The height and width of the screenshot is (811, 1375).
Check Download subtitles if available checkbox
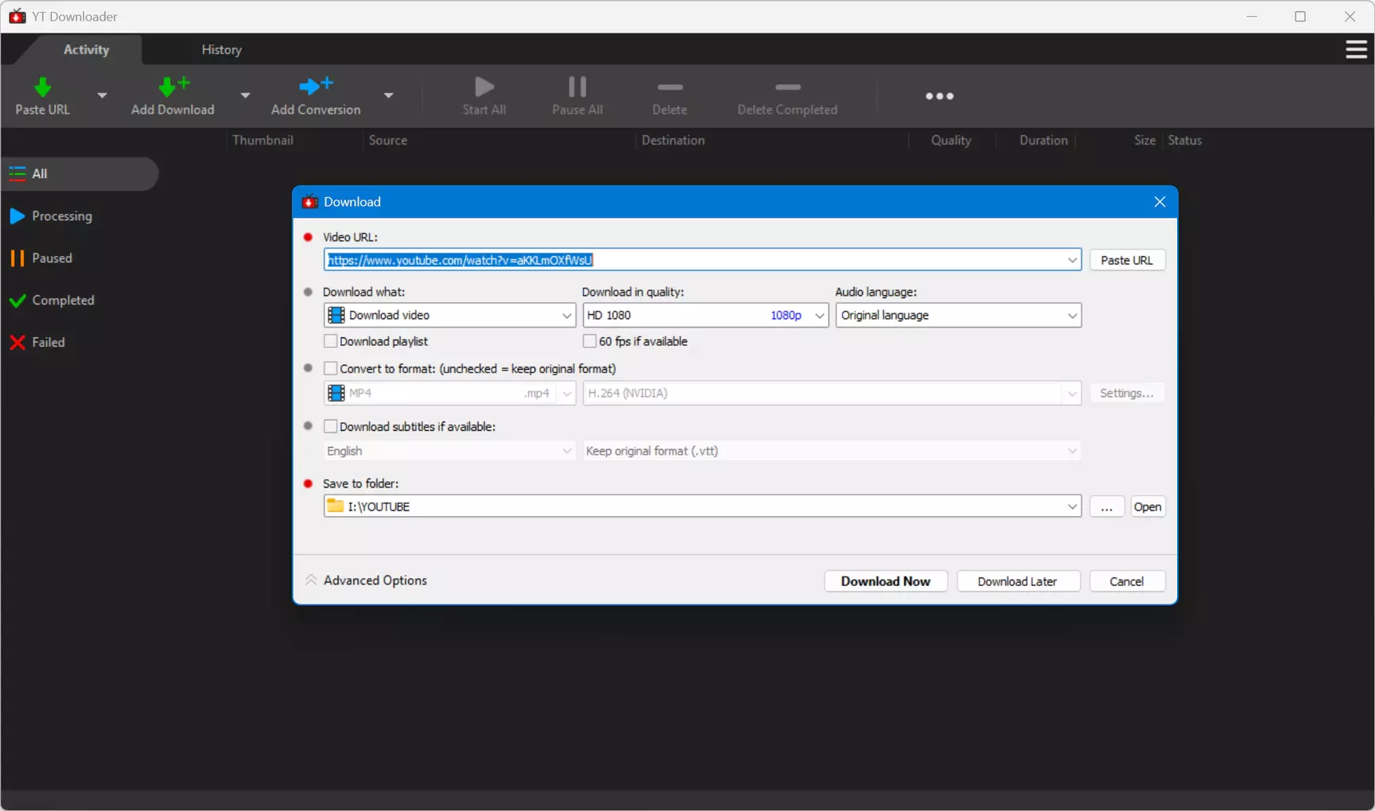click(330, 426)
